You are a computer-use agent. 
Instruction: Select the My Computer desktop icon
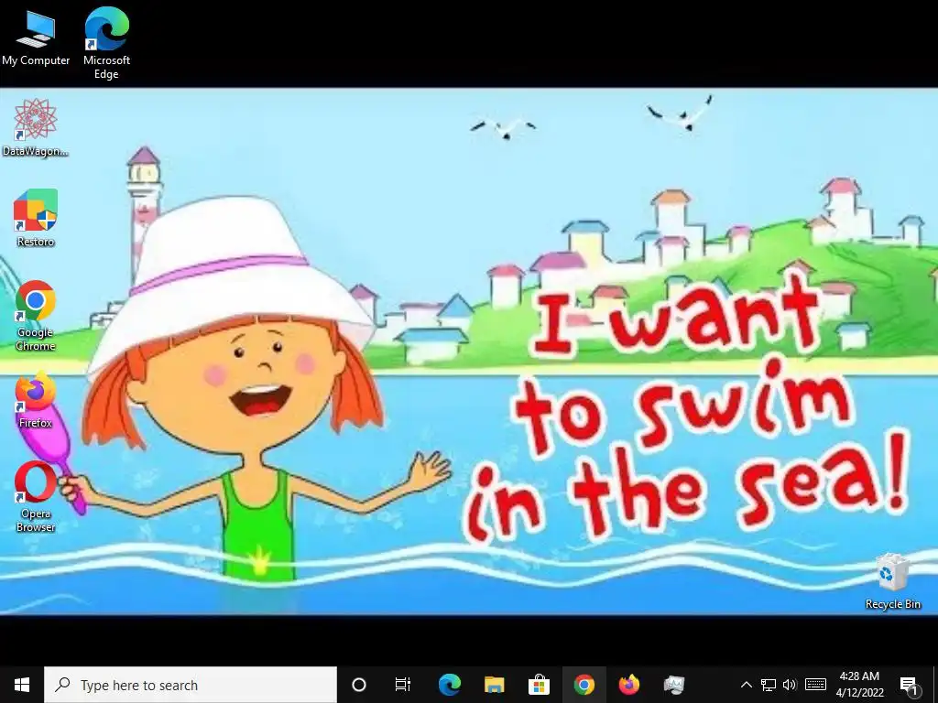click(36, 38)
